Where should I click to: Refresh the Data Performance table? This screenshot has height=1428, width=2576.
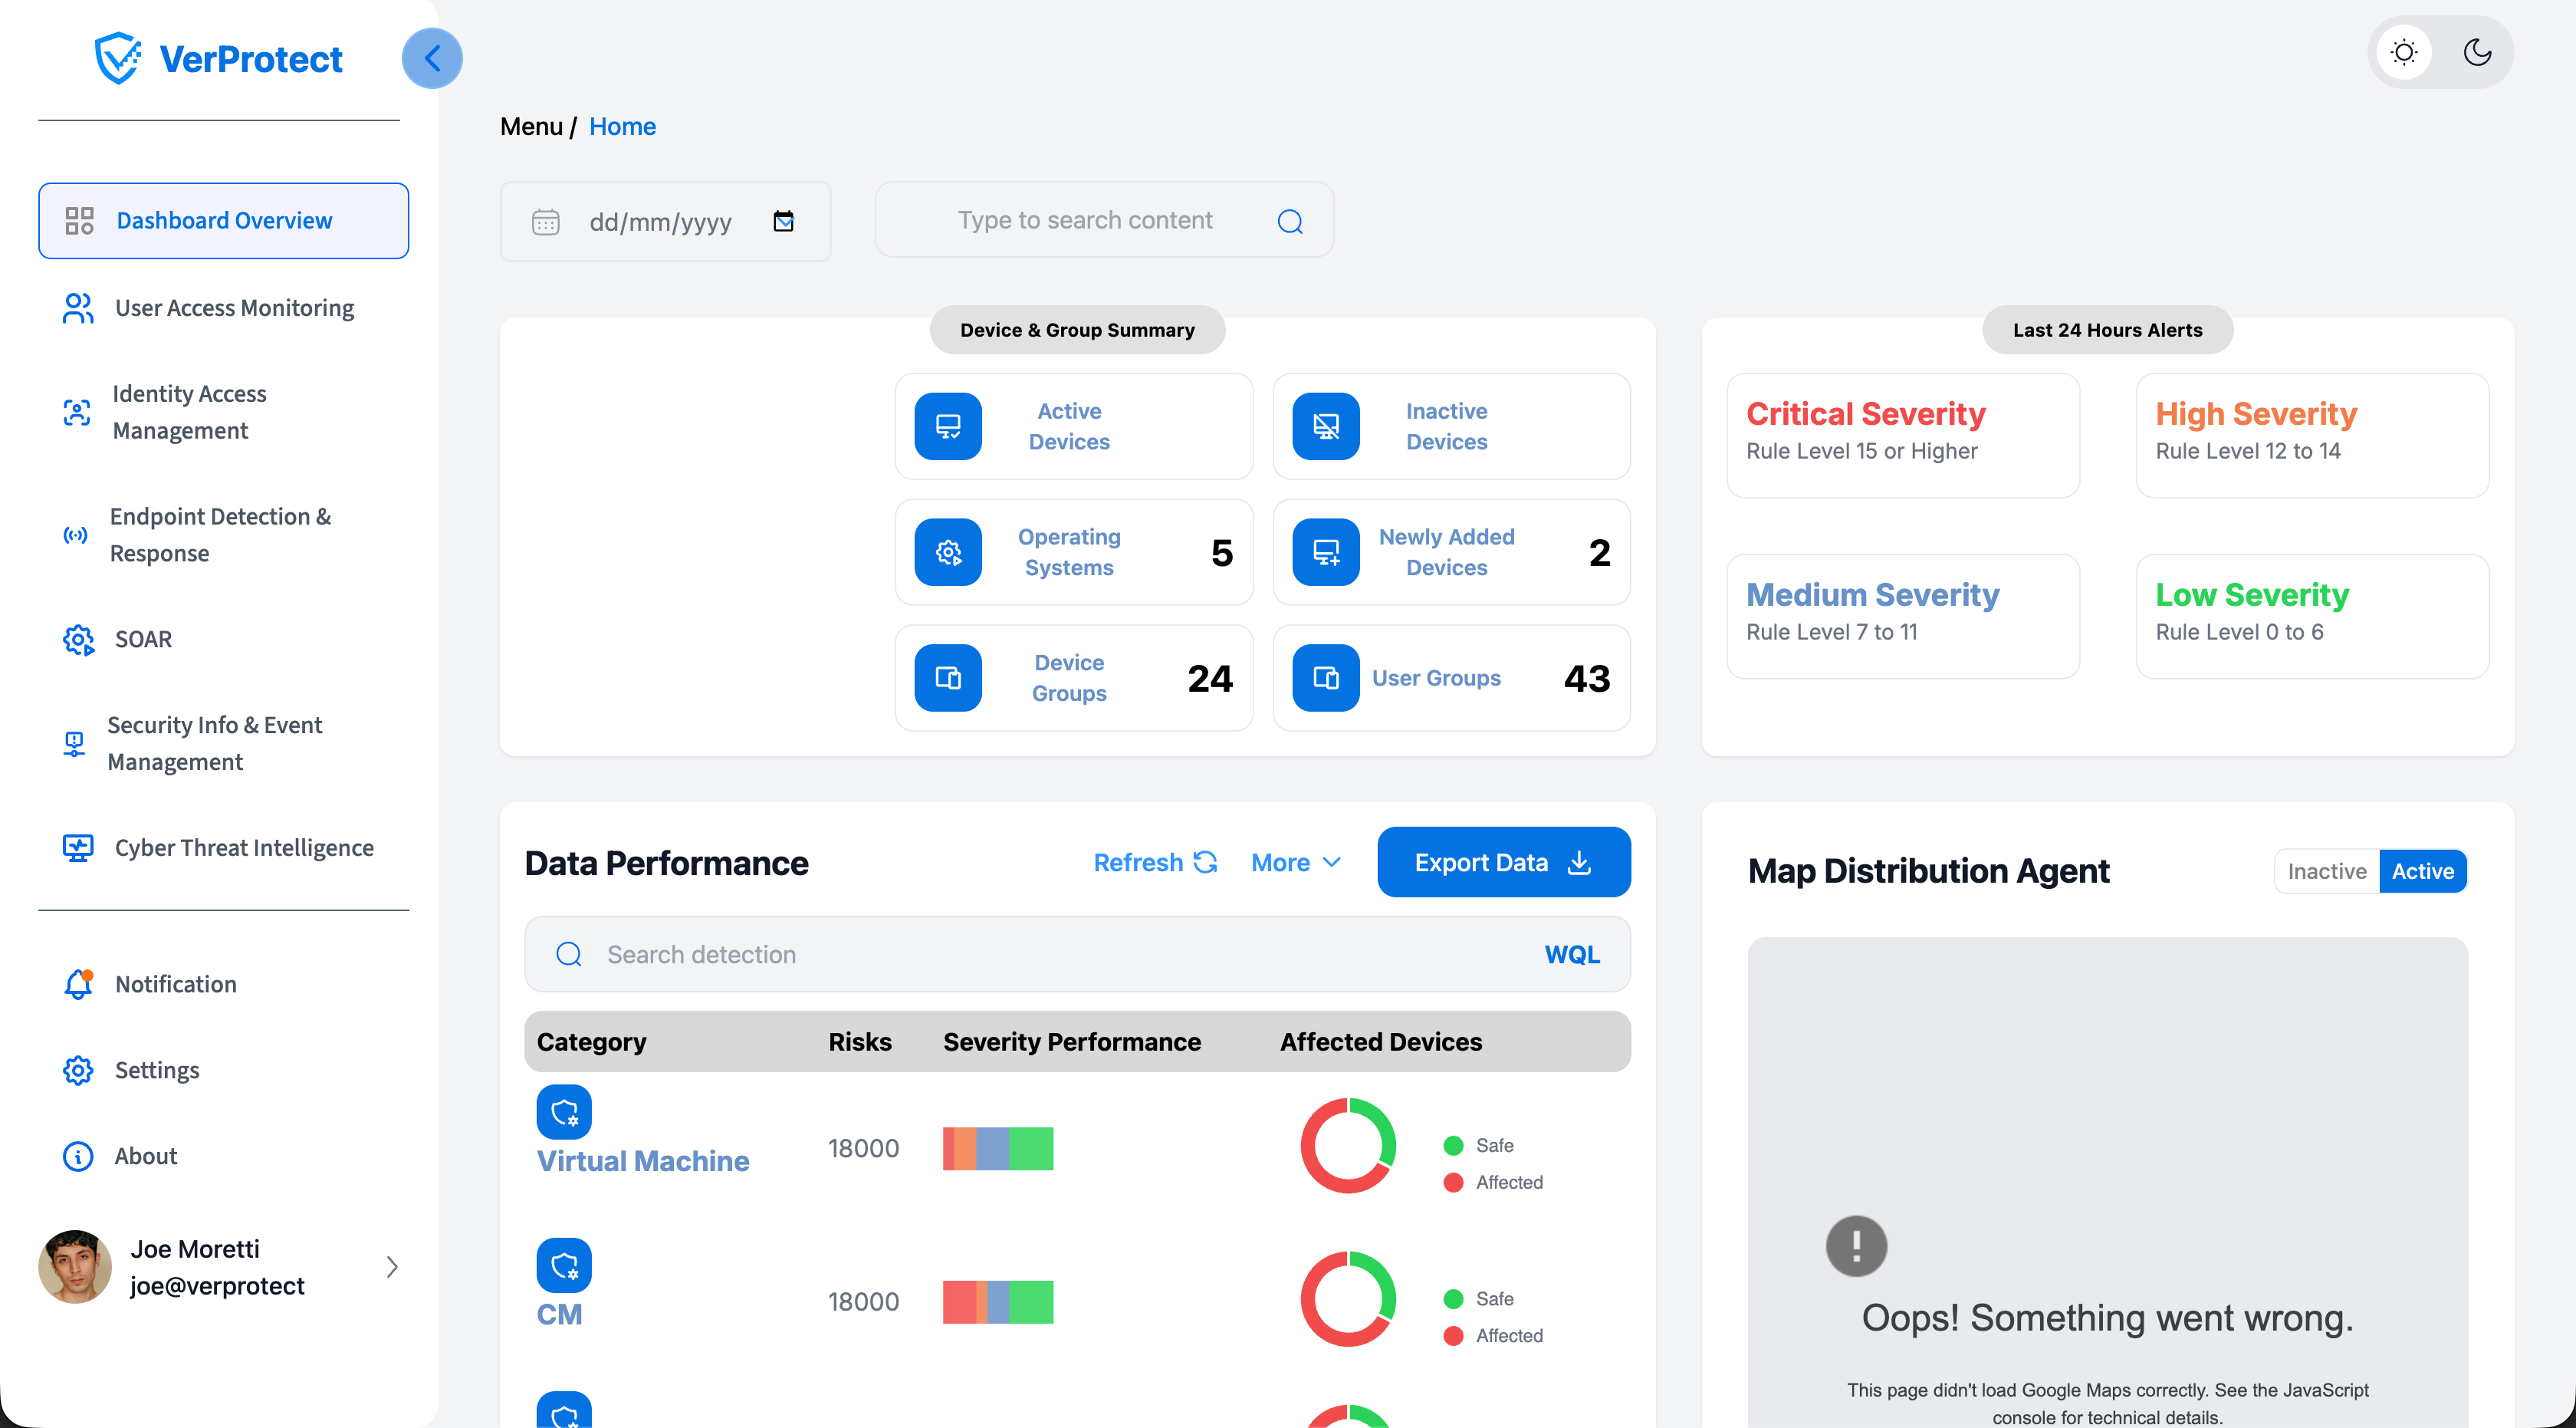click(1155, 862)
